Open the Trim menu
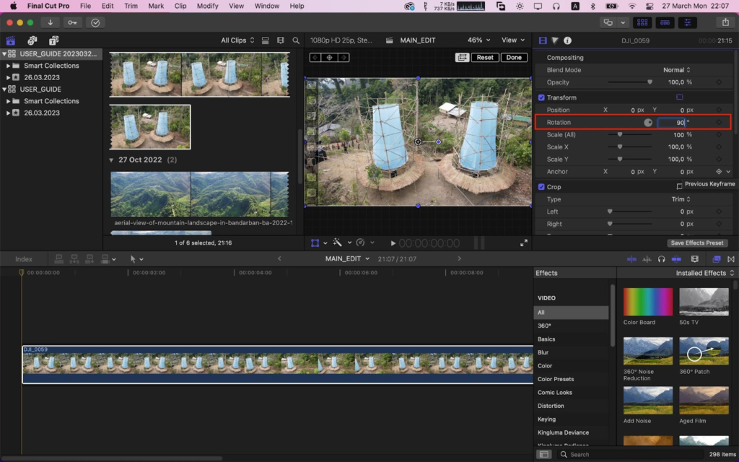Image resolution: width=739 pixels, height=462 pixels. click(x=131, y=6)
